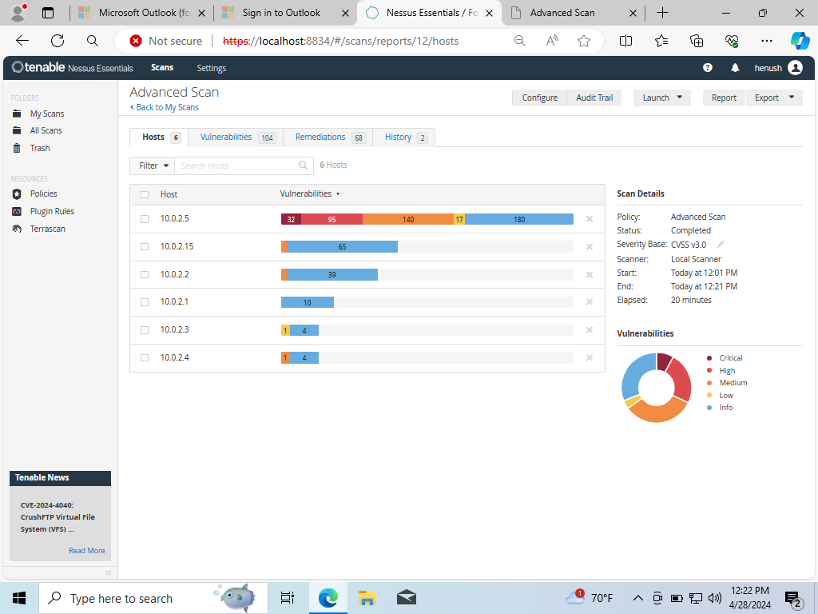Edit the Severity Base with the pencil icon
Screen dimensions: 818x614
(720, 245)
